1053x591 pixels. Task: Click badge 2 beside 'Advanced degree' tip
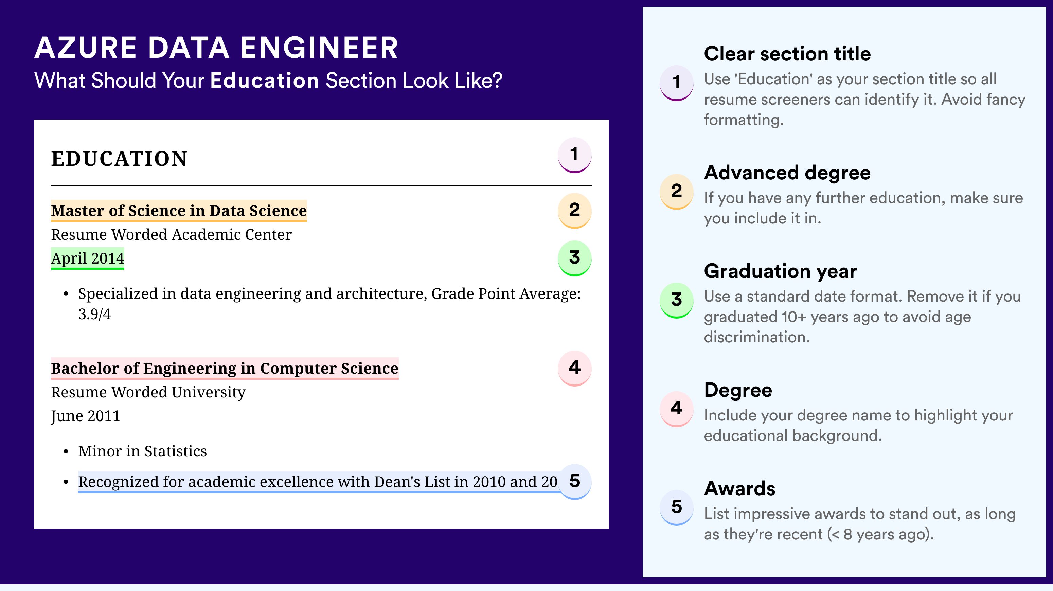[x=677, y=191]
